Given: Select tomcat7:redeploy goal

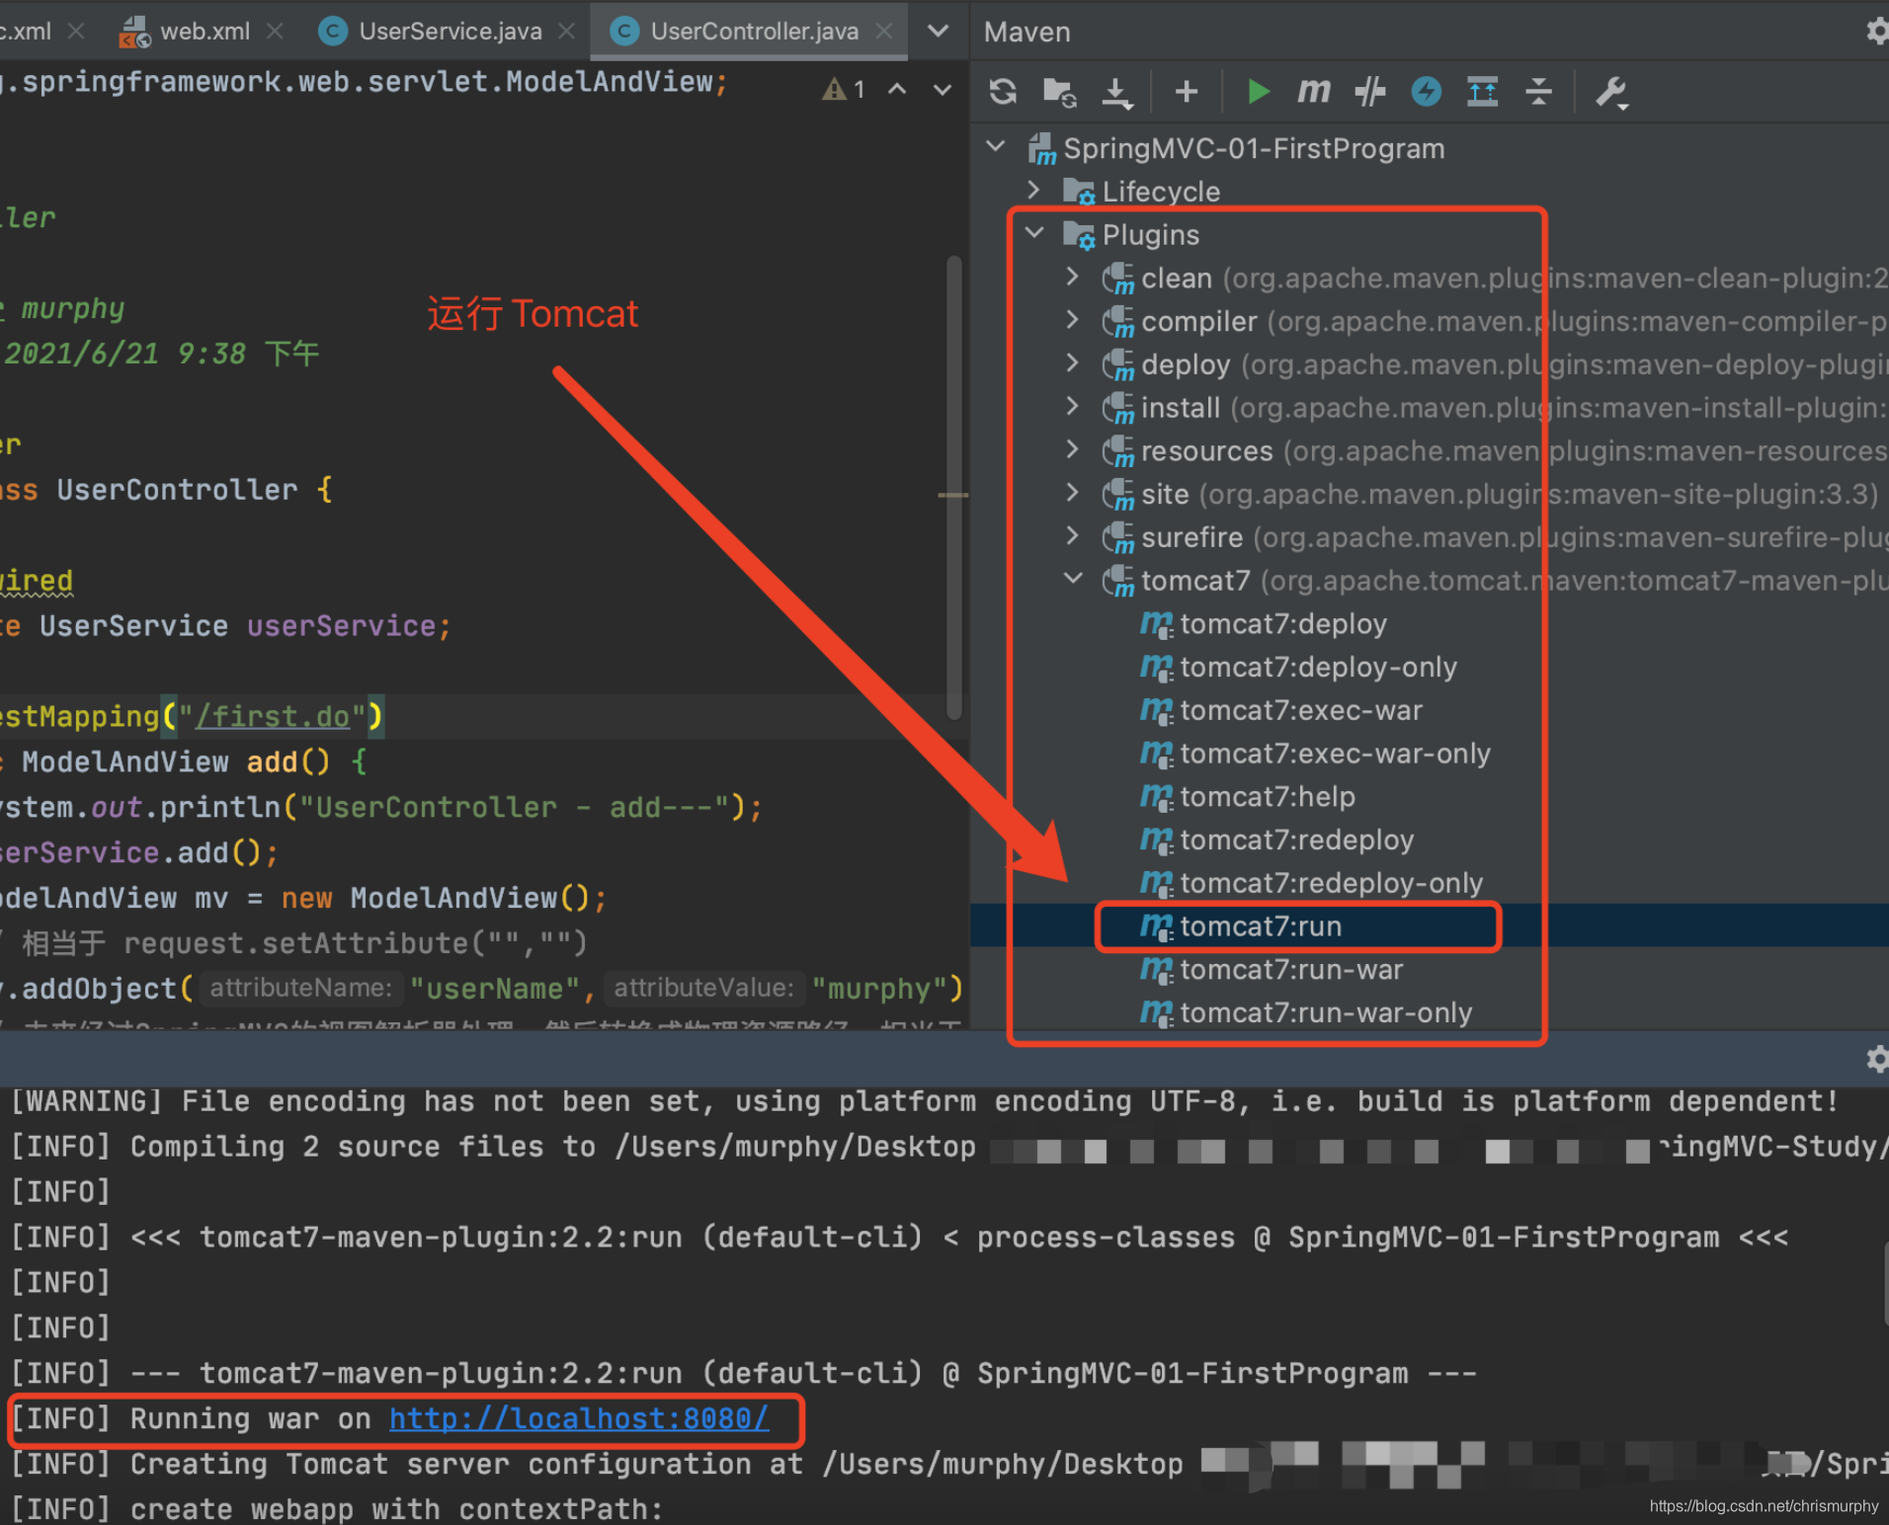Looking at the screenshot, I should [x=1296, y=841].
